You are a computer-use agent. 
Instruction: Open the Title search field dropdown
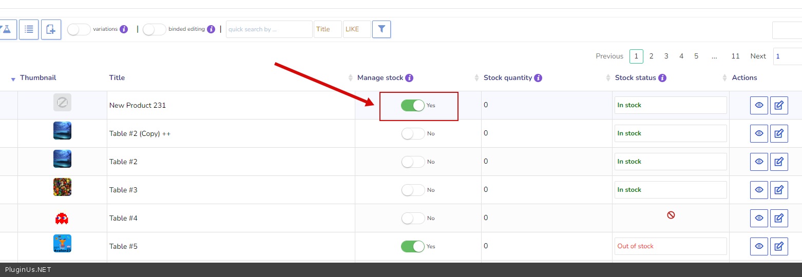(328, 29)
